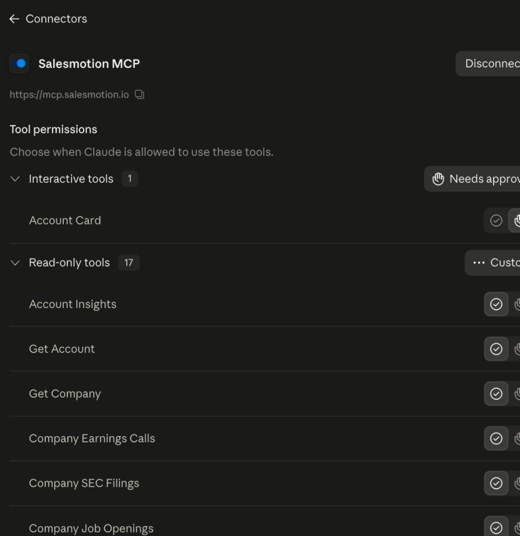Click the https://mcp.salesmotion.io URL text
Viewport: 520px width, 536px height.
(69, 95)
